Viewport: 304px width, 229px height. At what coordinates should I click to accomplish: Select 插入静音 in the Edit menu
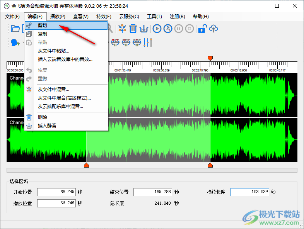coord(66,126)
